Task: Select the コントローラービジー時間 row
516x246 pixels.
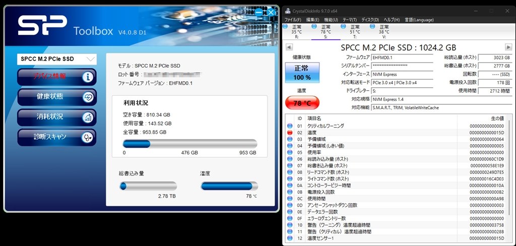Action: (396, 185)
